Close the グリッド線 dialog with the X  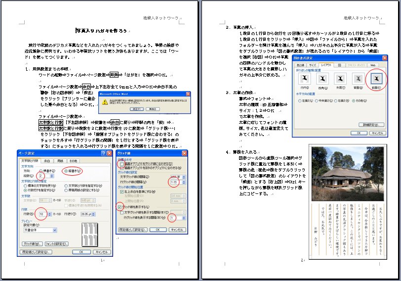(184, 153)
